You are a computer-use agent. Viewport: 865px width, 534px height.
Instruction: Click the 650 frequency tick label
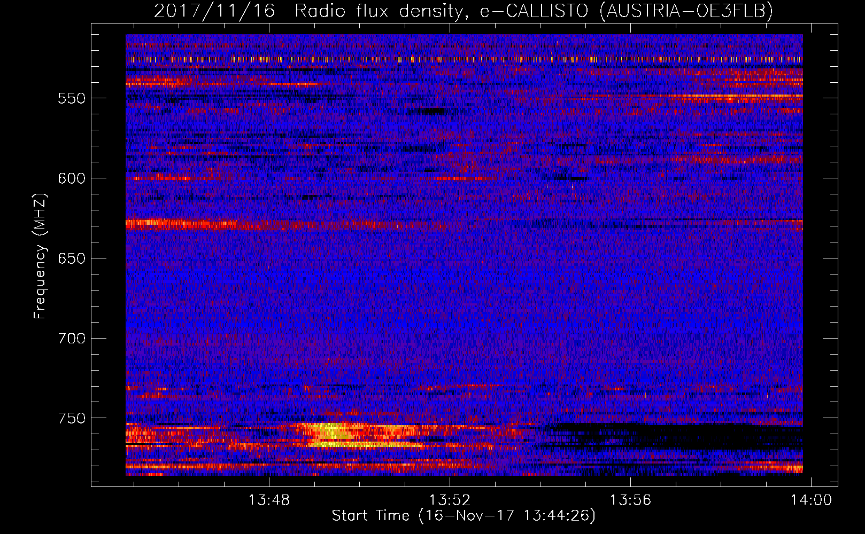click(72, 258)
